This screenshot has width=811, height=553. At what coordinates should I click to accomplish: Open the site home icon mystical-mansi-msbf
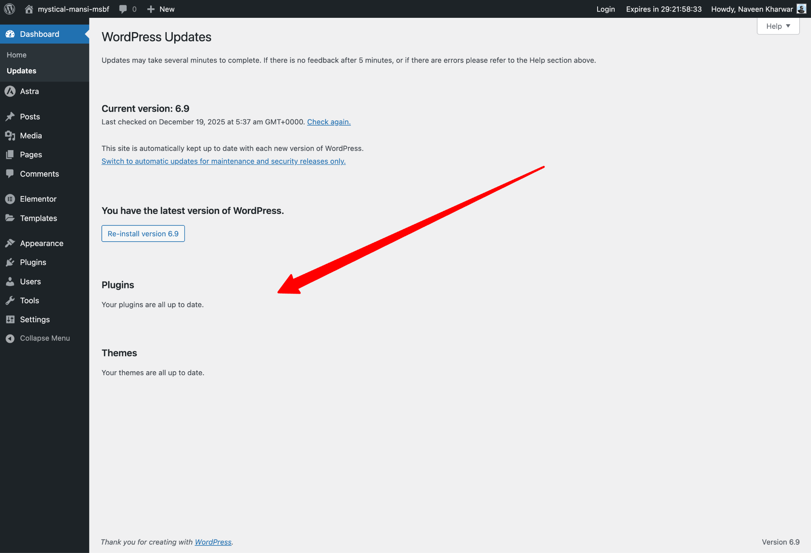tap(29, 9)
